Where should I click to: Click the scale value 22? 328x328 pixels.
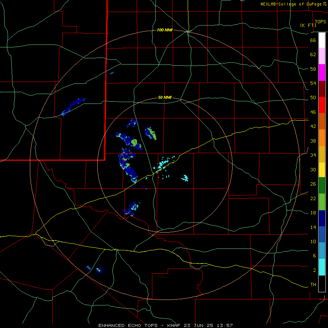click(313, 198)
